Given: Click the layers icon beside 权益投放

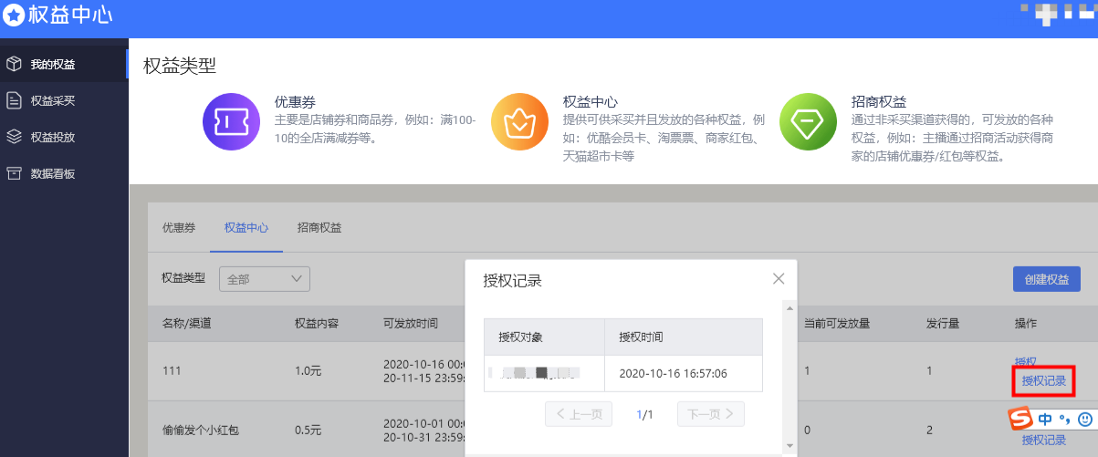Looking at the screenshot, I should pos(14,137).
